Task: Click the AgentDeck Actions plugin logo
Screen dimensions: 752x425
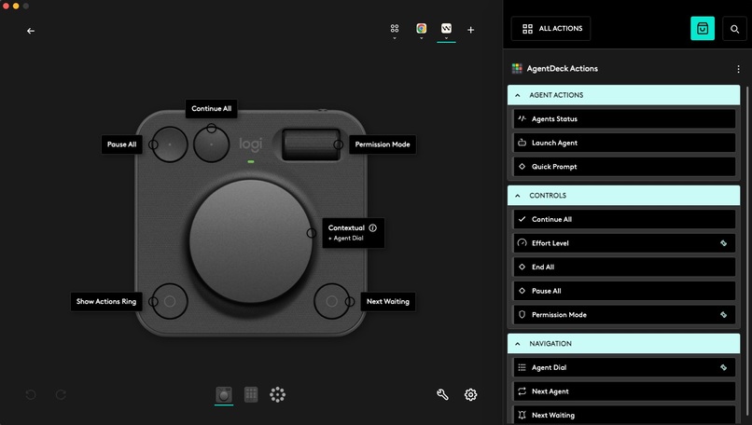Action: click(517, 69)
